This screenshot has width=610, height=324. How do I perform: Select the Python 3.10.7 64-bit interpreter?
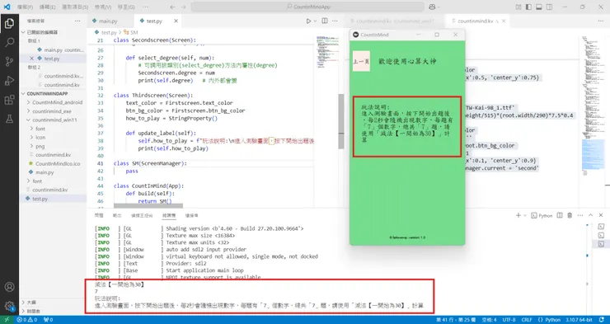(579, 320)
